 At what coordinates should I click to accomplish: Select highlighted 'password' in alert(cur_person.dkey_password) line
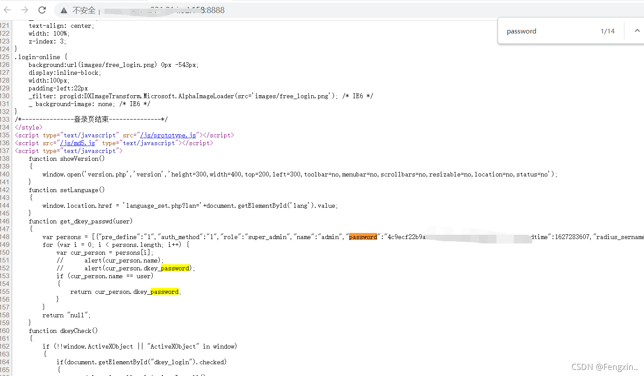pos(175,268)
